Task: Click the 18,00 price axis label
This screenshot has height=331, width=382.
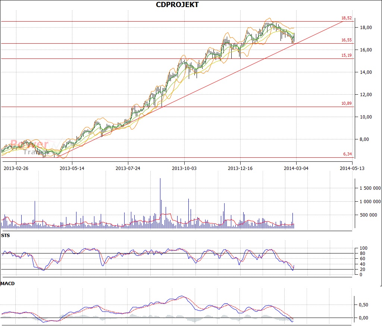Action: click(x=366, y=28)
